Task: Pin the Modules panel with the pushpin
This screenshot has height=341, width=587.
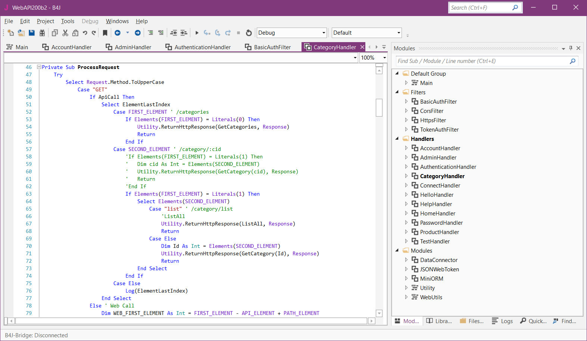Action: pos(571,48)
